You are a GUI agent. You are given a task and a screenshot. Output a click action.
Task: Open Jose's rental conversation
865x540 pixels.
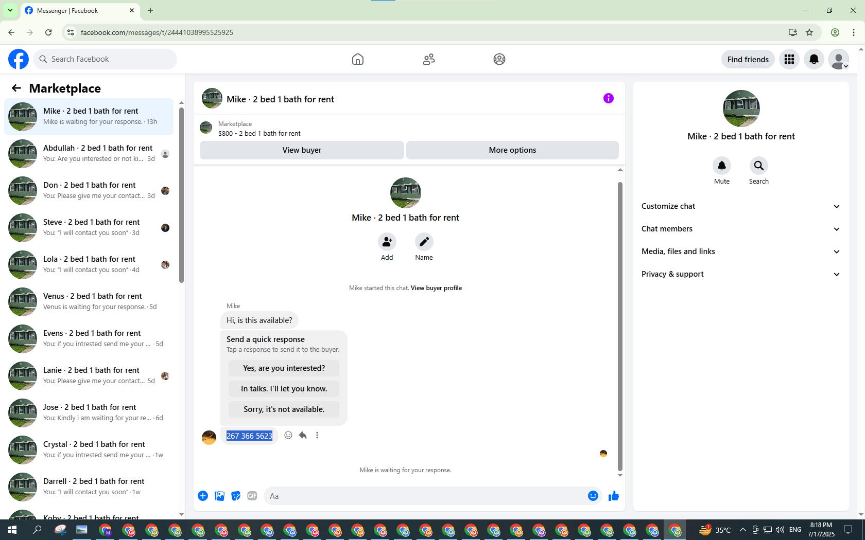click(89, 413)
